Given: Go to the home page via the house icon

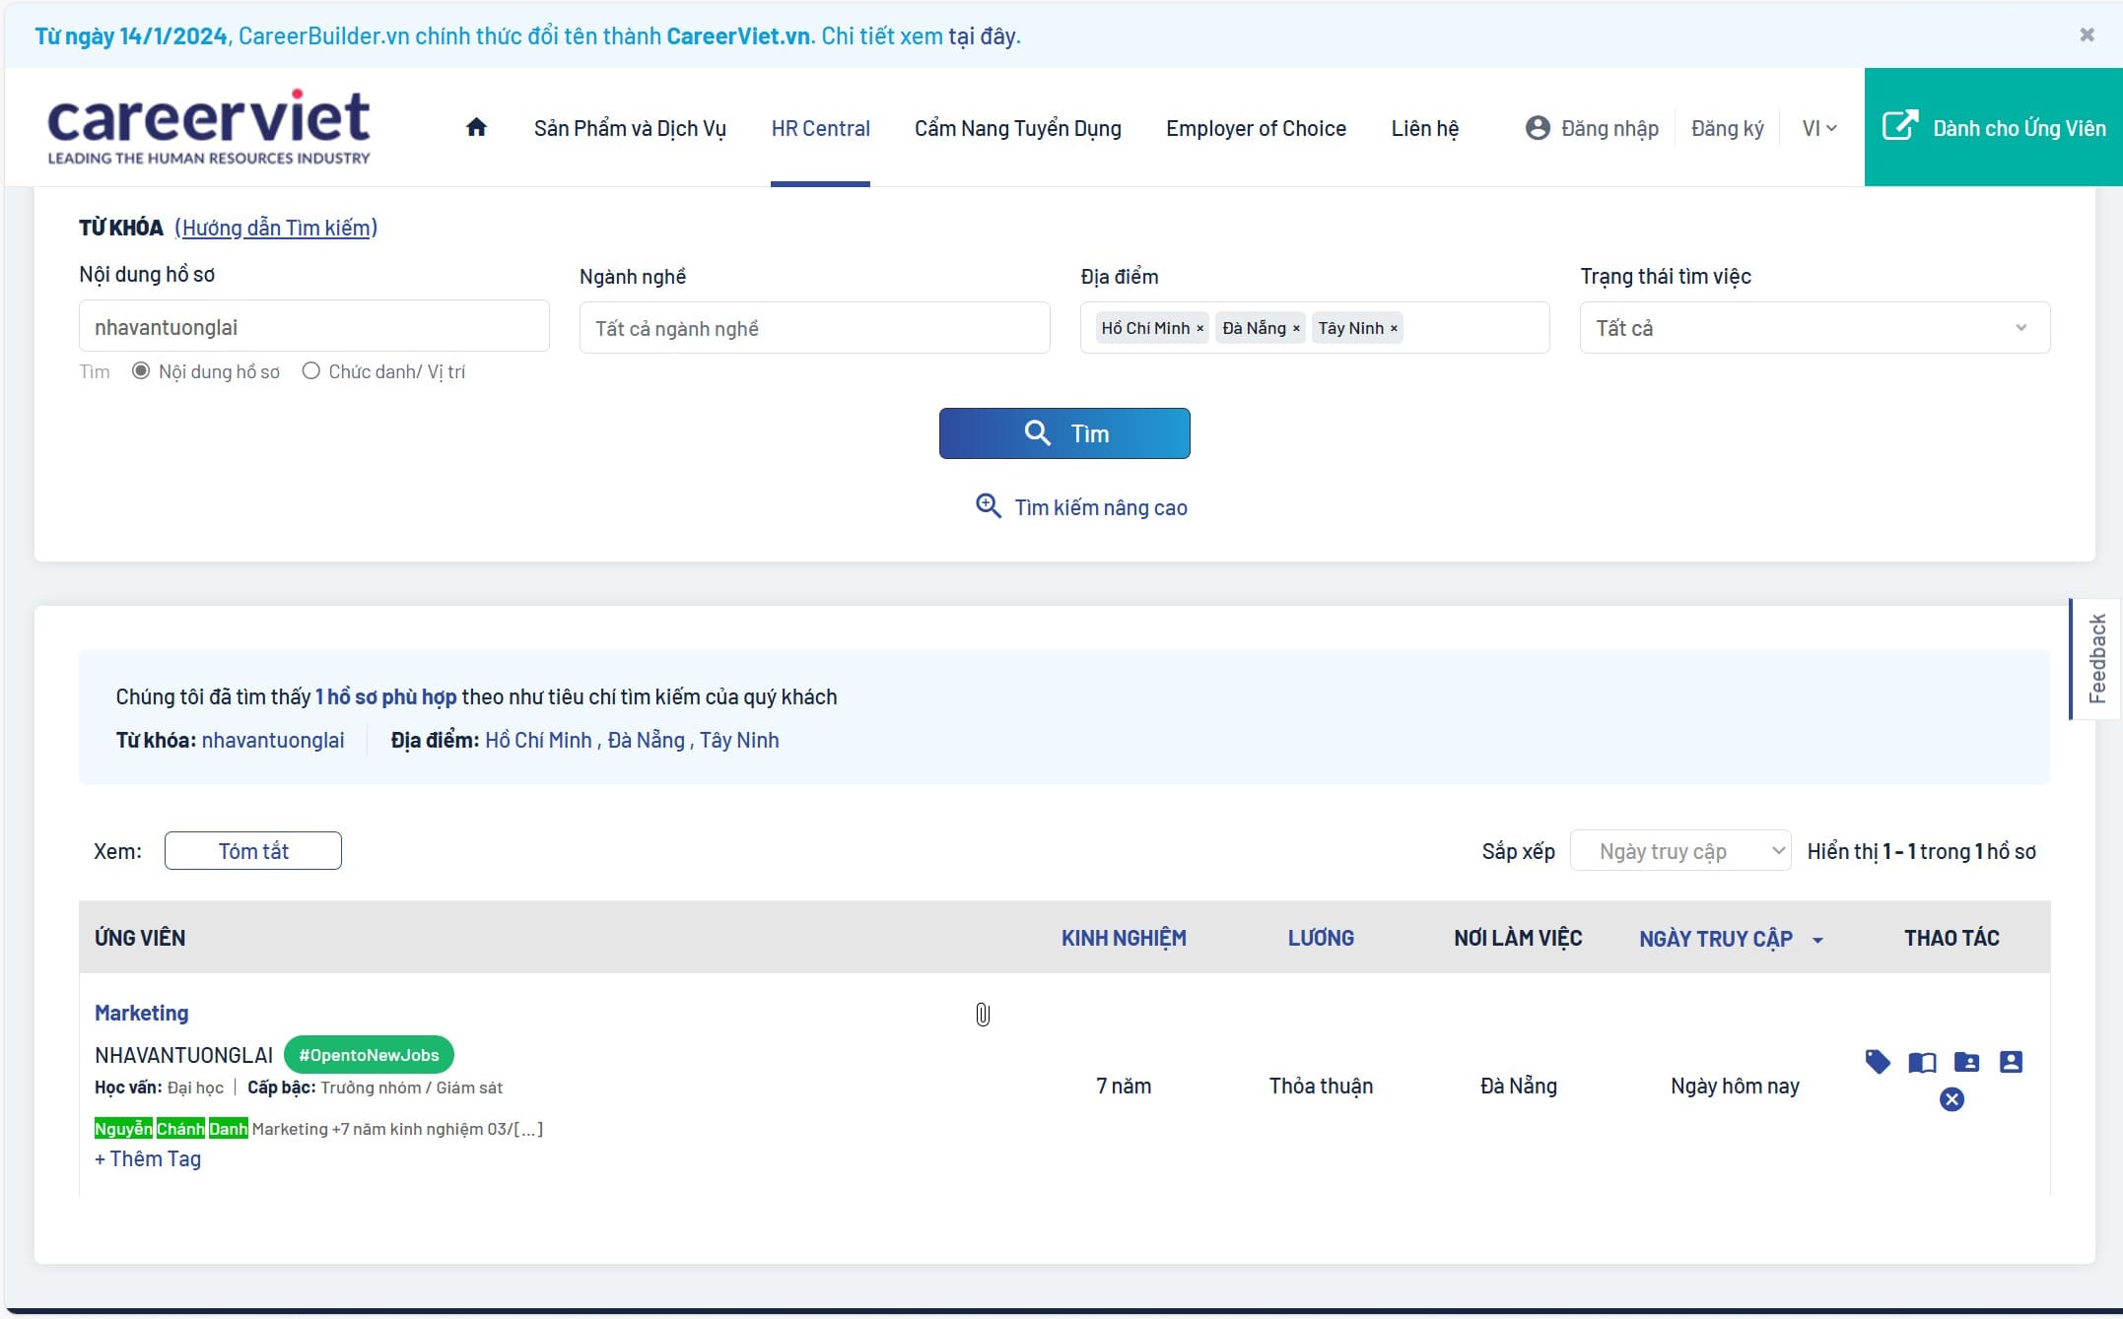Looking at the screenshot, I should pyautogui.click(x=476, y=127).
